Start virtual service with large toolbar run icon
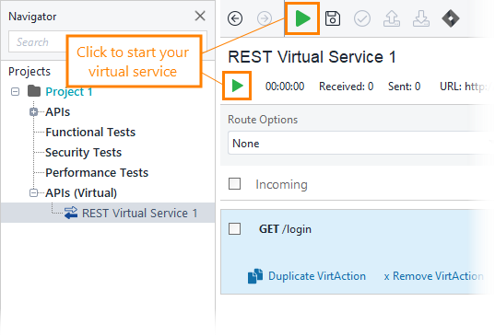The image size is (495, 336). click(x=302, y=18)
